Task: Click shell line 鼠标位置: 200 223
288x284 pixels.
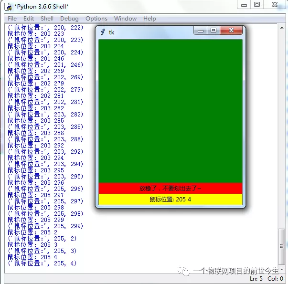Action: tap(36, 34)
